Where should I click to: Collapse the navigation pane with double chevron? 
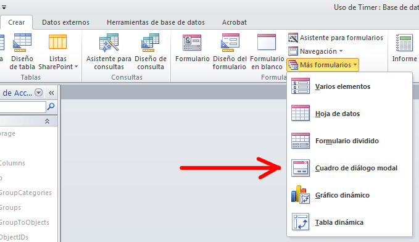point(51,93)
